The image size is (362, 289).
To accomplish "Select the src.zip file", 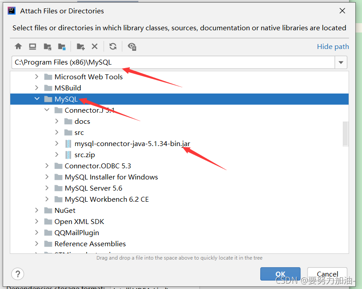I will point(85,155).
